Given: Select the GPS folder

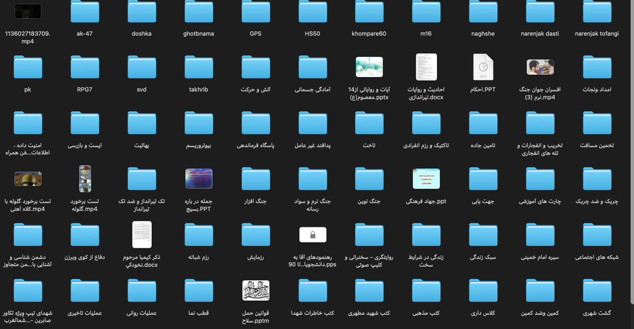Looking at the screenshot, I should tap(256, 11).
